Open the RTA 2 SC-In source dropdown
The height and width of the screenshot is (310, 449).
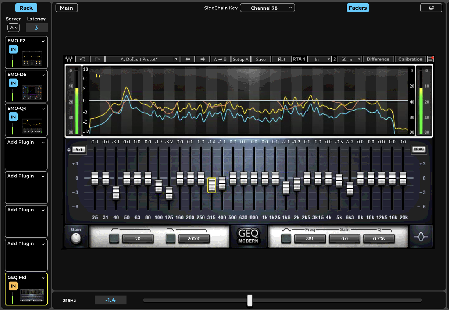click(350, 59)
